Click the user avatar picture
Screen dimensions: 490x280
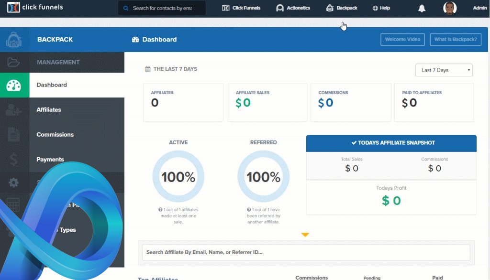[x=450, y=8]
